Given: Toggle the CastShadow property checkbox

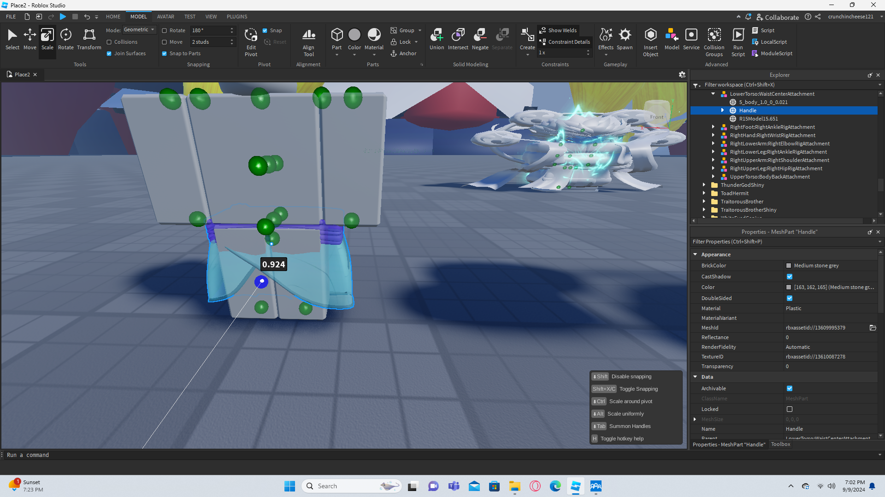Looking at the screenshot, I should click(790, 277).
